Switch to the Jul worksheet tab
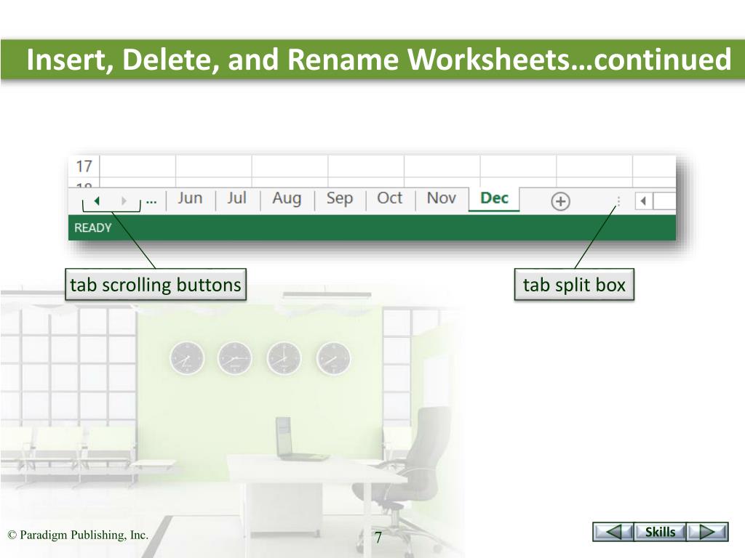 pyautogui.click(x=236, y=198)
